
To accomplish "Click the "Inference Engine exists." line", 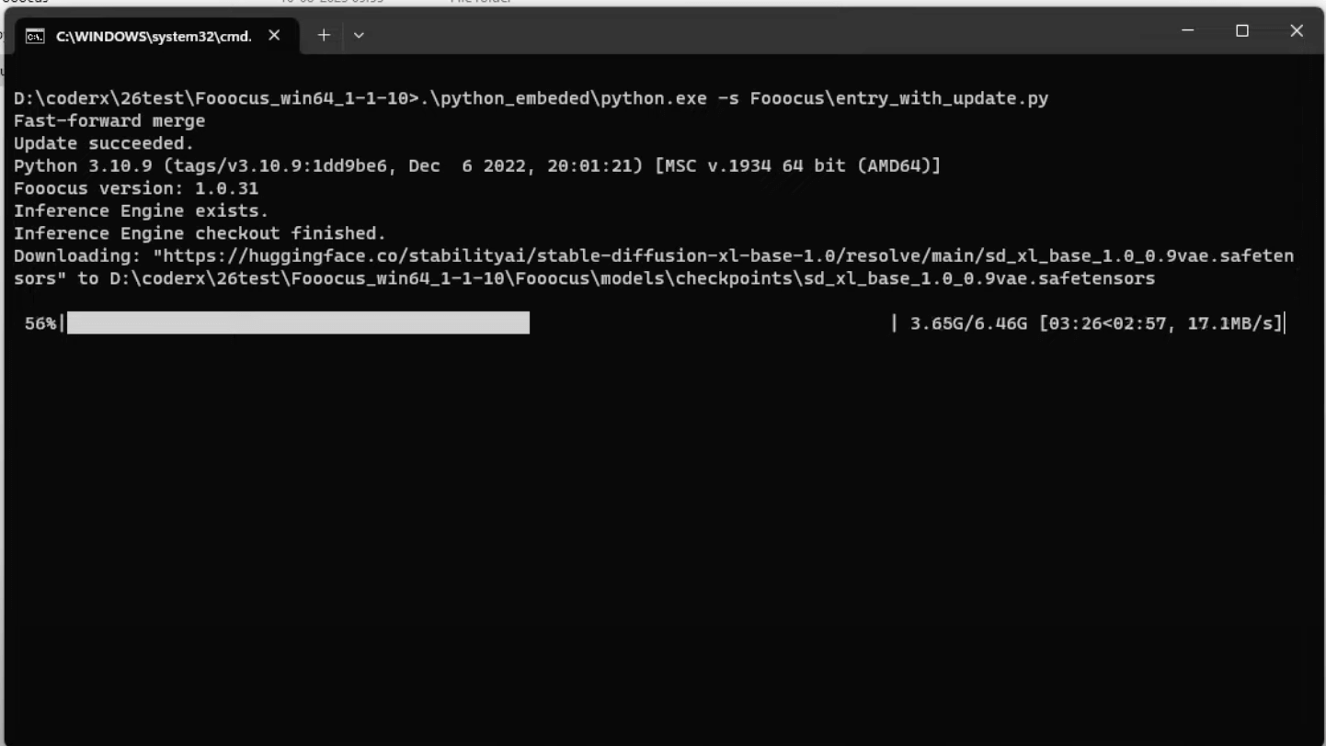I will (x=141, y=210).
